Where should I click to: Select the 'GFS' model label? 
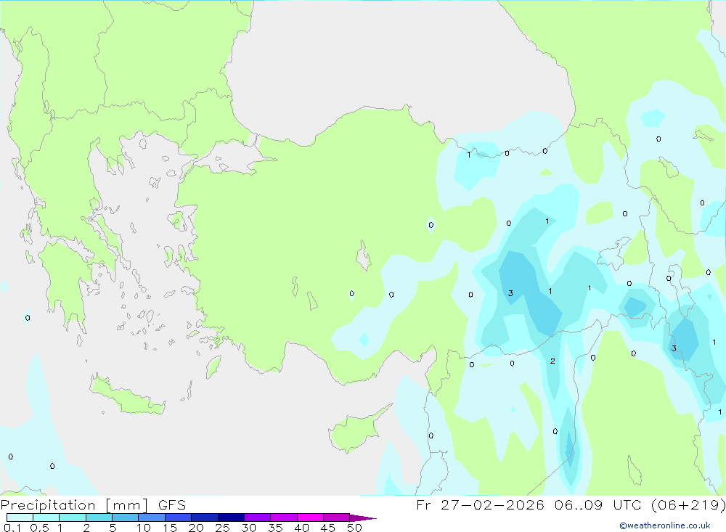point(172,504)
